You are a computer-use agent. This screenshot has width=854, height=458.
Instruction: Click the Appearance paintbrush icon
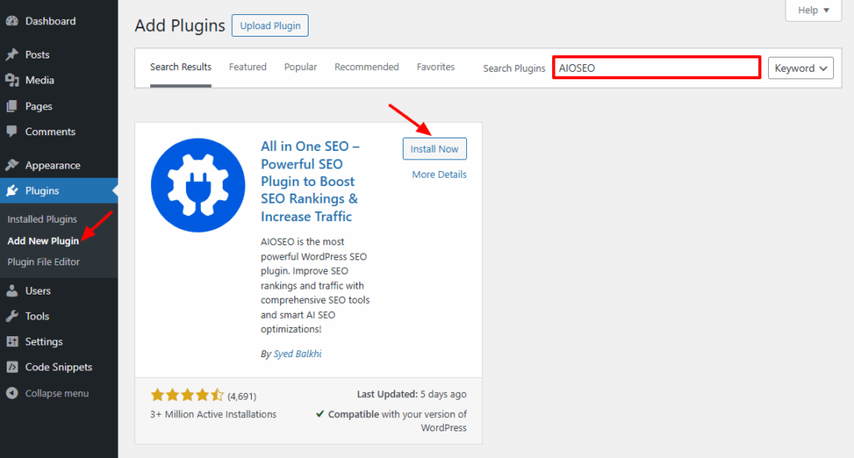(12, 165)
